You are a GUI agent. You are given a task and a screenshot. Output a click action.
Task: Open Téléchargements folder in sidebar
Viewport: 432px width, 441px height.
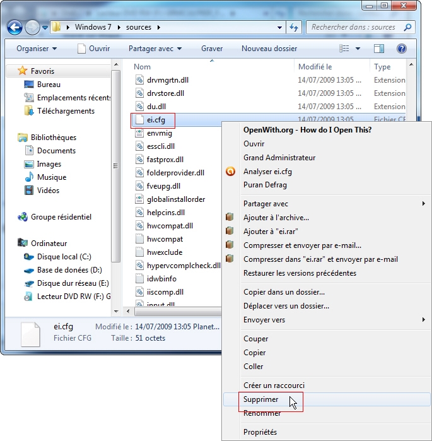pos(66,111)
